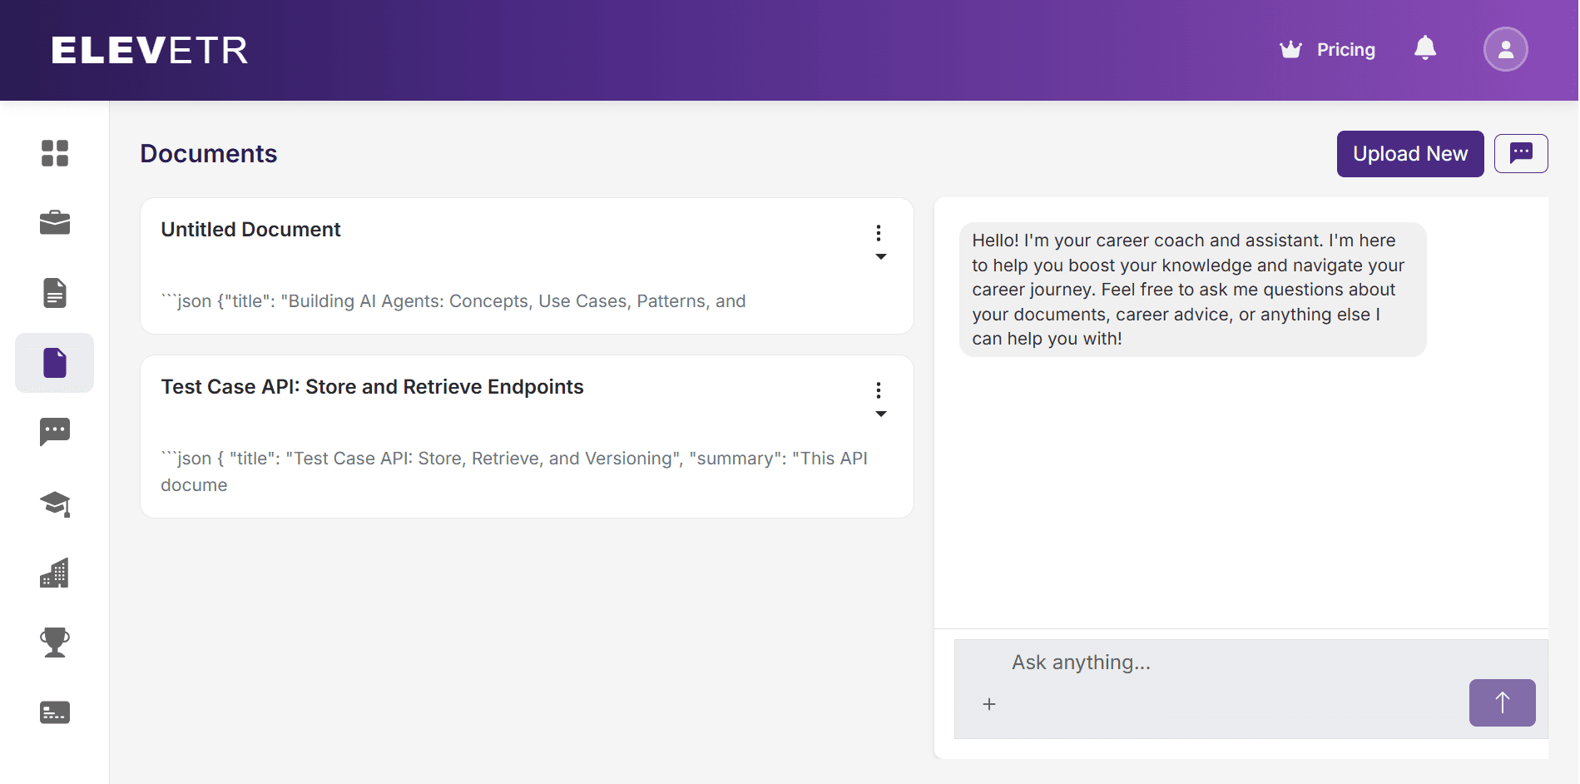1580x784 pixels.
Task: Click the notification bell icon
Action: [1425, 48]
